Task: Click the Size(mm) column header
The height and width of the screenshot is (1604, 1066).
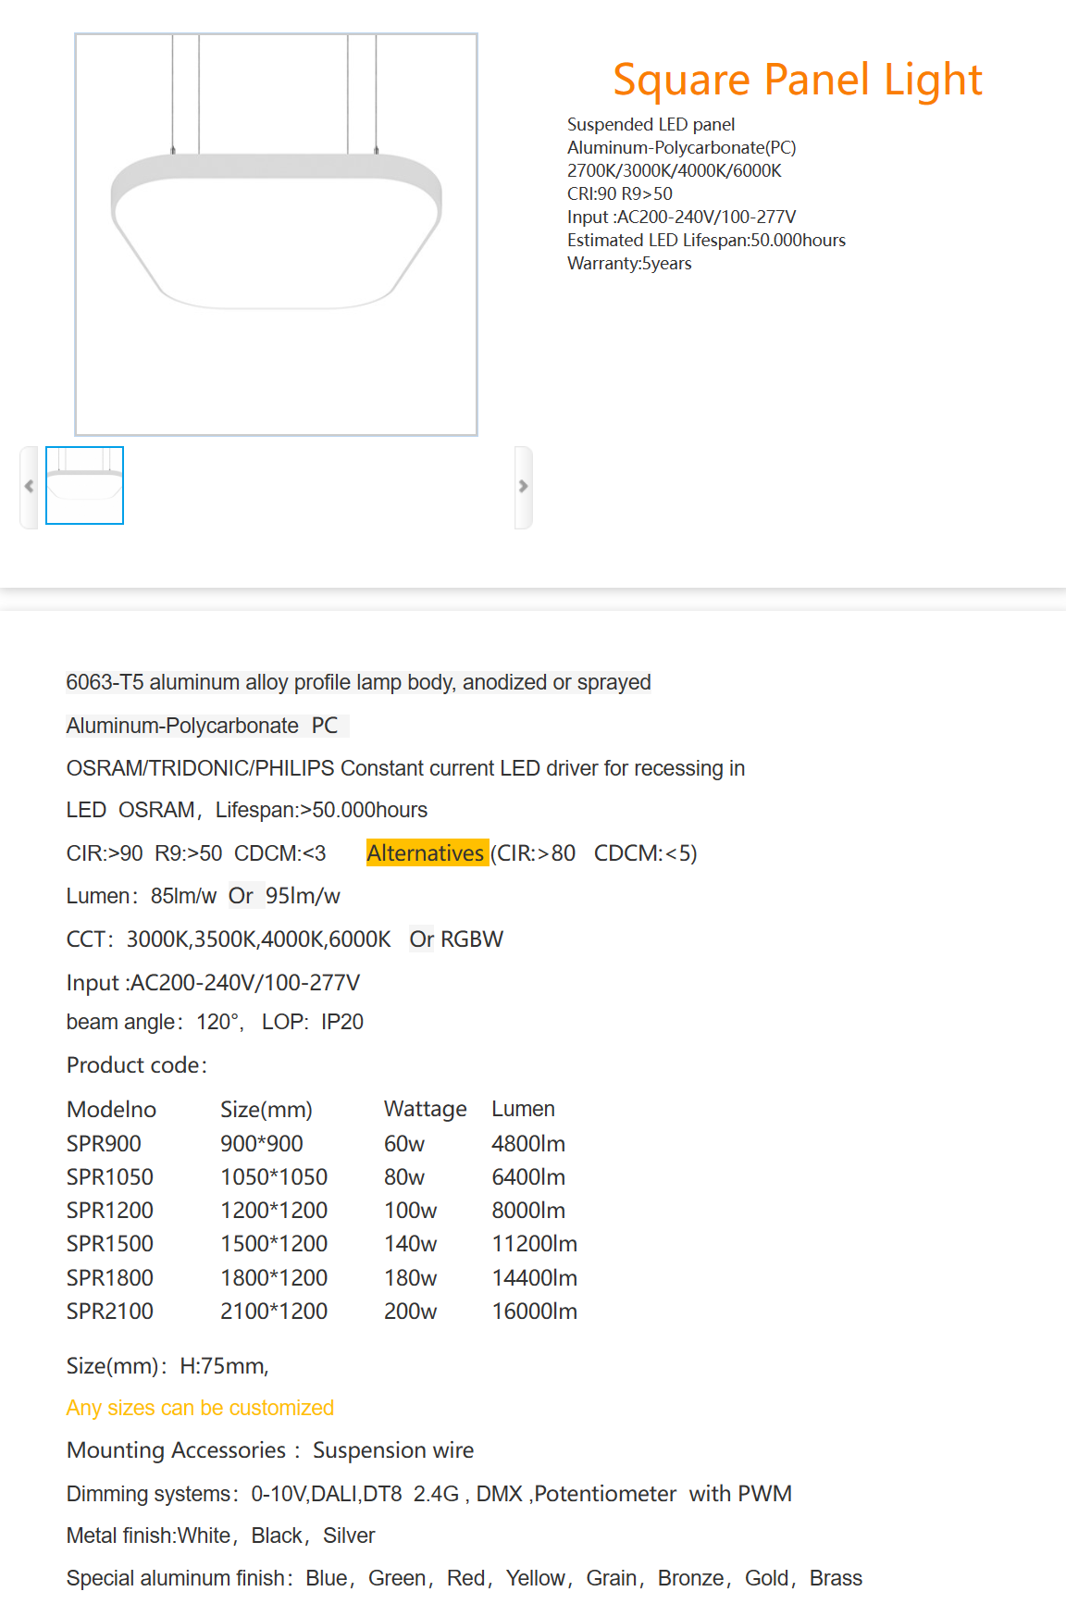Action: (x=266, y=1110)
